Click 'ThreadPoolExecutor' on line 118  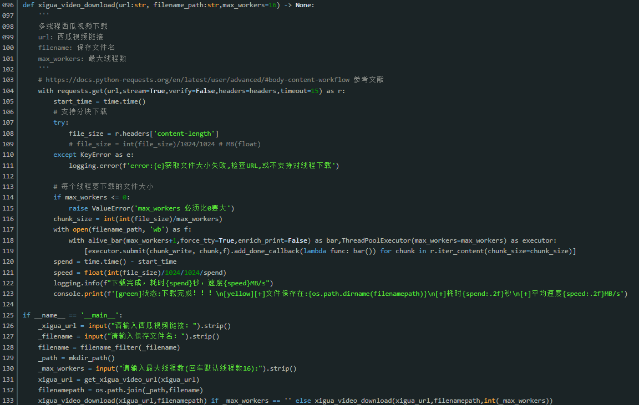coord(376,240)
